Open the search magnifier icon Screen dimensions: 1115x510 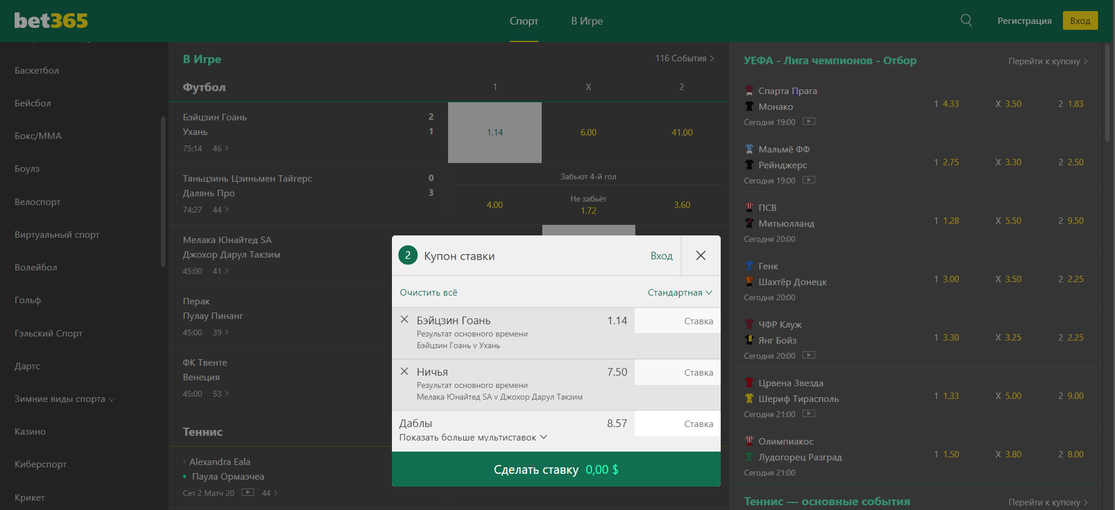pyautogui.click(x=966, y=20)
